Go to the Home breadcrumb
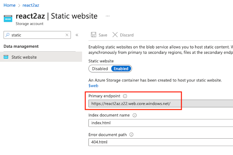This screenshot has height=155, width=233. click(x=9, y=5)
